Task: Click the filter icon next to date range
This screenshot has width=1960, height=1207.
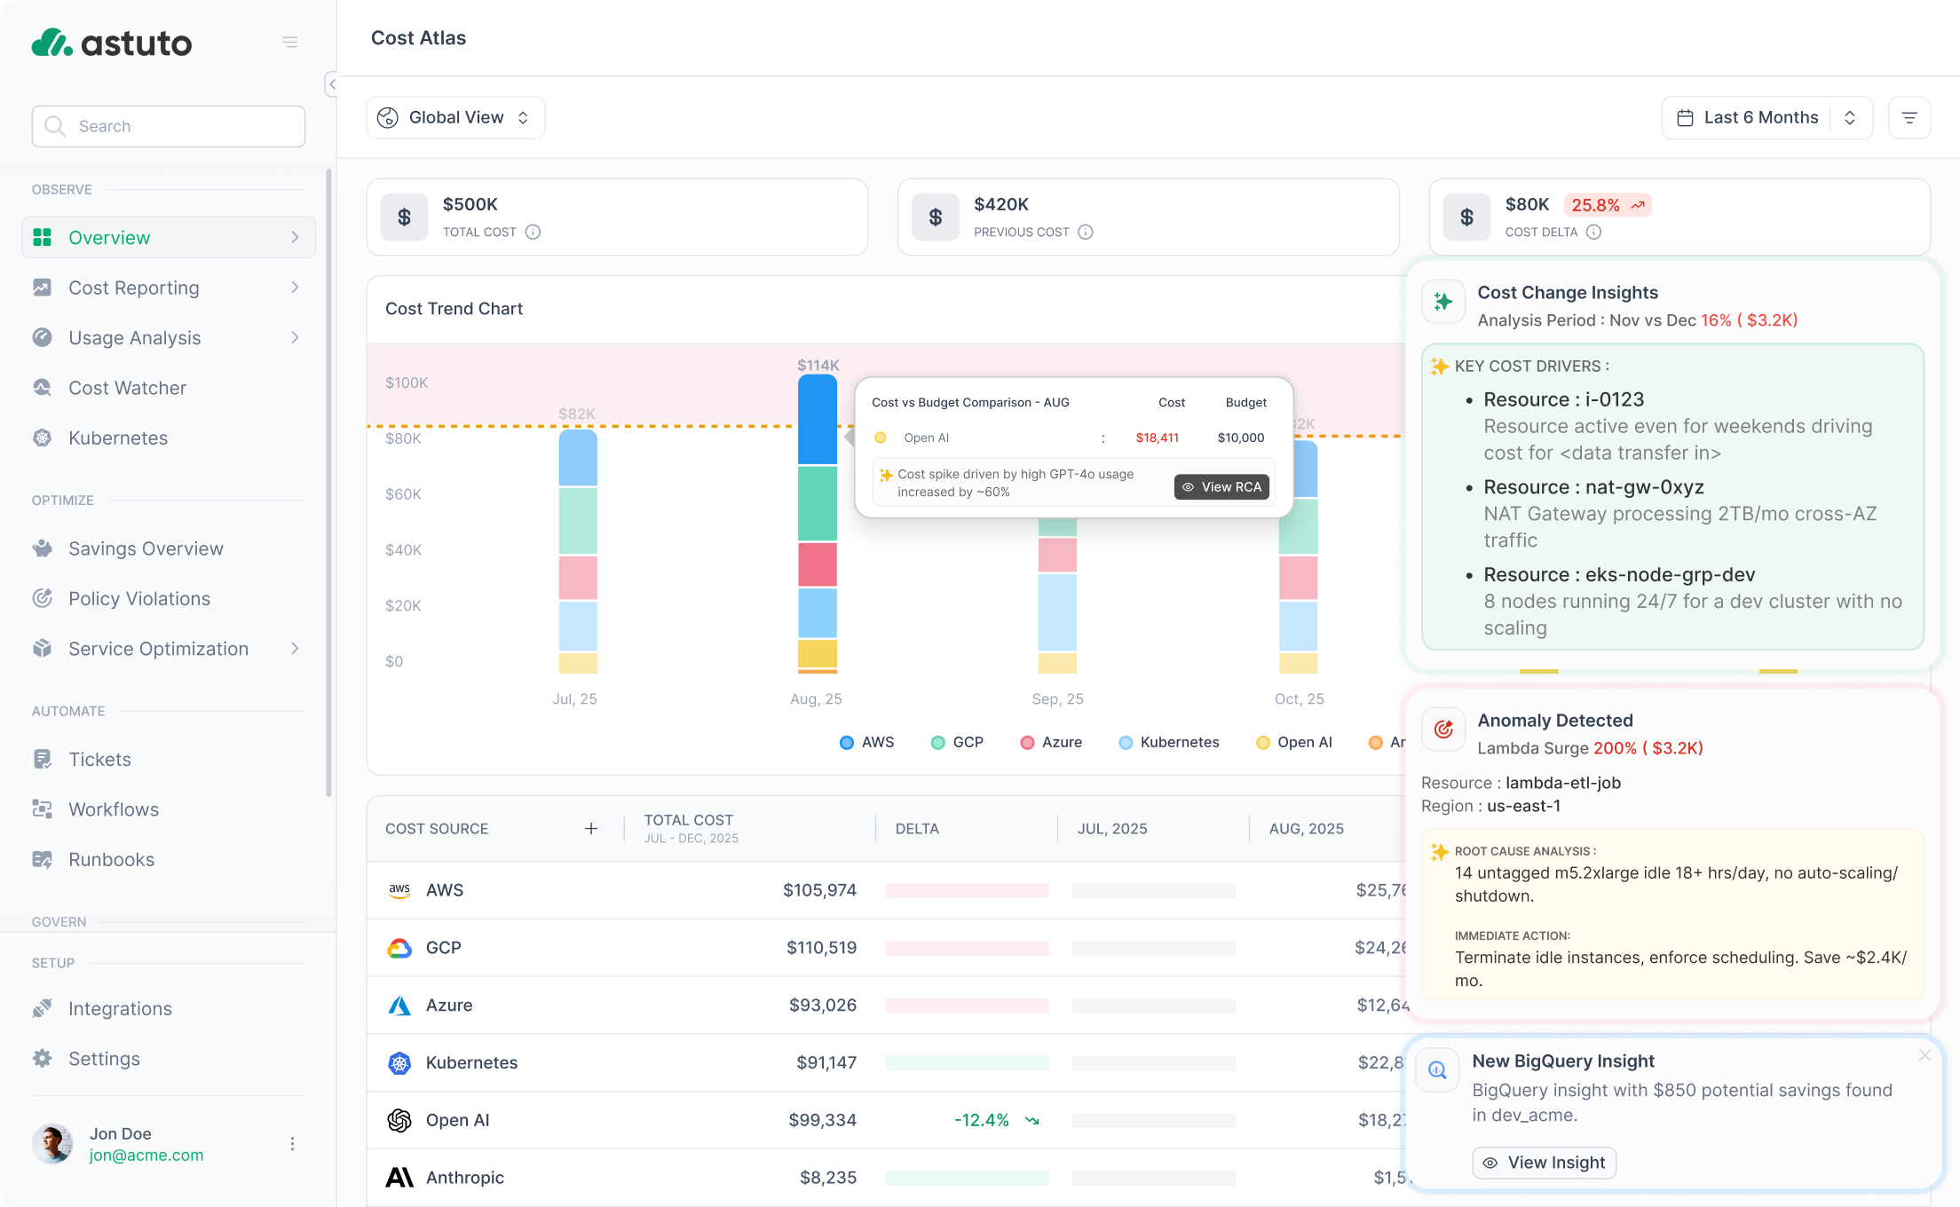Action: click(x=1909, y=118)
